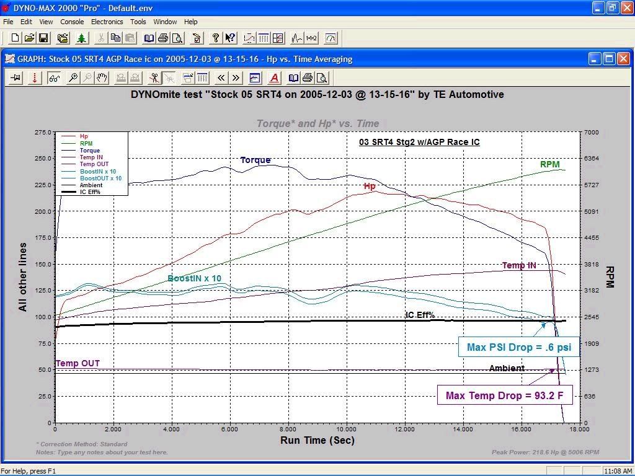Viewport: 635px width, 476px height.
Task: Open the Tools menu
Action: [138, 22]
